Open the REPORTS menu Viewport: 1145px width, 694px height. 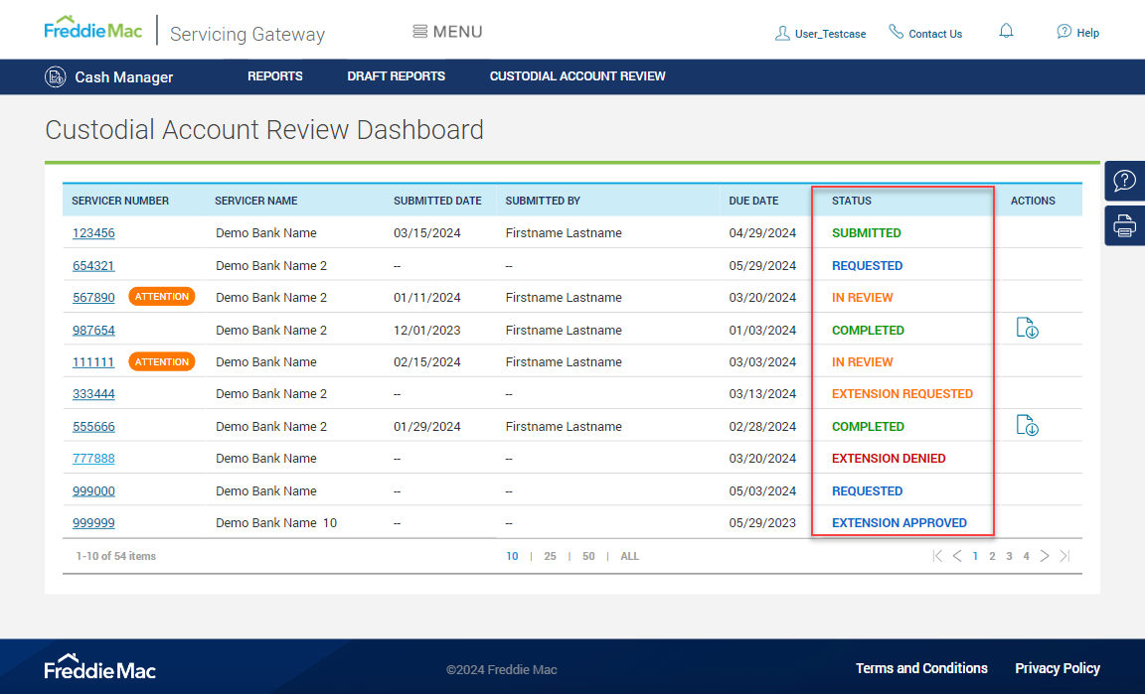[x=274, y=76]
